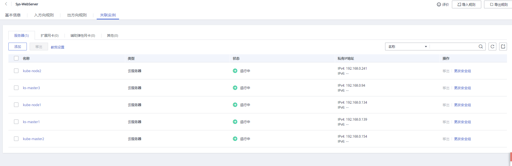Refresh the server list
Screen dimensions: 512x166
coord(492,47)
